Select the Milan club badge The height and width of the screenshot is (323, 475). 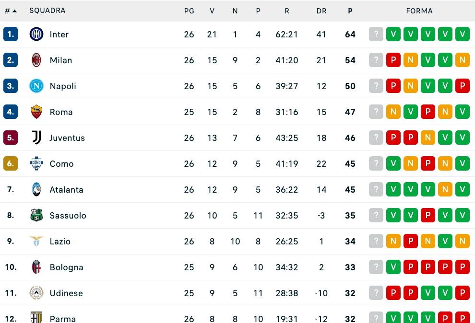tap(36, 60)
